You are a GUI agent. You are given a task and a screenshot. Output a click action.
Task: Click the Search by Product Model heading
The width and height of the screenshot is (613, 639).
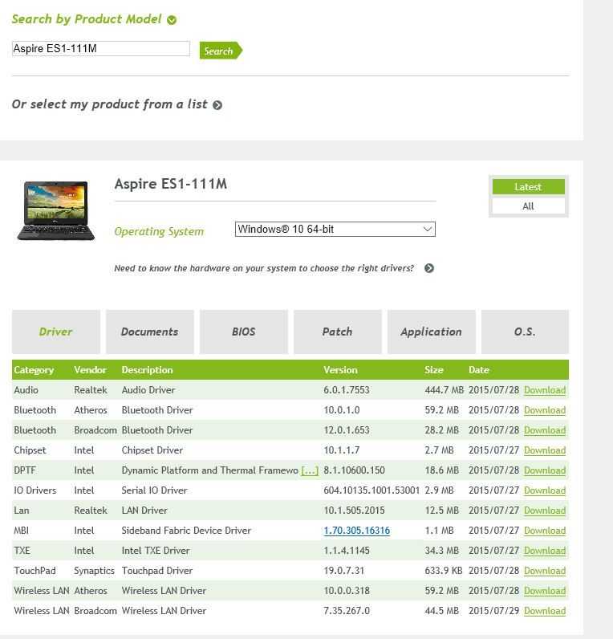(x=87, y=19)
